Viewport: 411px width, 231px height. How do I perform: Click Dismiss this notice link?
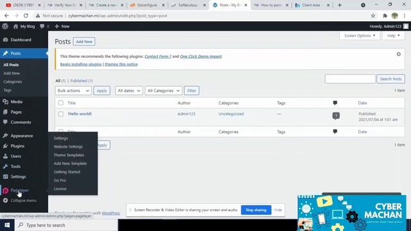(121, 64)
